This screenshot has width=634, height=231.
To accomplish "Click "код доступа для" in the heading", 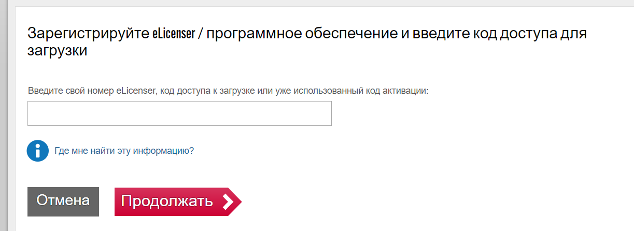I will pos(529,34).
